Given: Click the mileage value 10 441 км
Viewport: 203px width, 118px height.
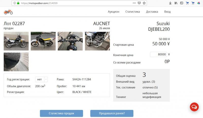Looking at the screenshot, I should coord(79,86).
